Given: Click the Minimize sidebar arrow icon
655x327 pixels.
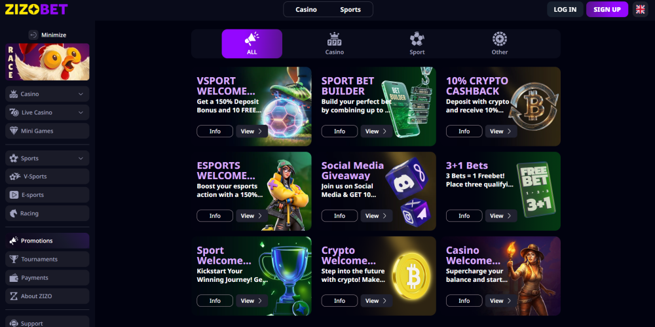Looking at the screenshot, I should [33, 35].
